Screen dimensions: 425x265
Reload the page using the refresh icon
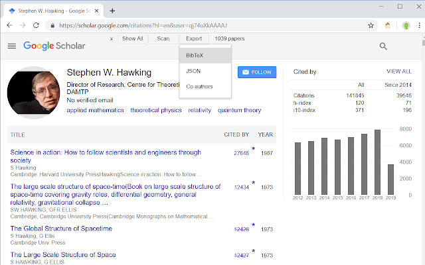pos(38,25)
